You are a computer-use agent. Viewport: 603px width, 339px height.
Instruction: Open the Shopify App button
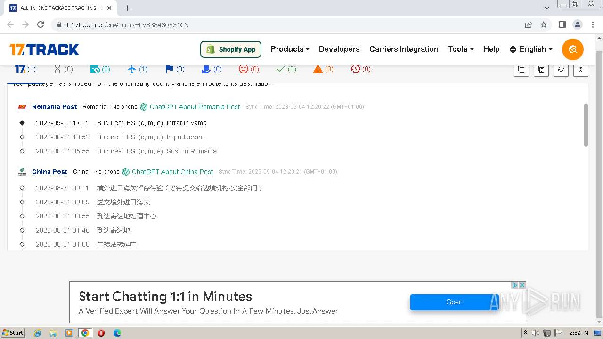[231, 49]
